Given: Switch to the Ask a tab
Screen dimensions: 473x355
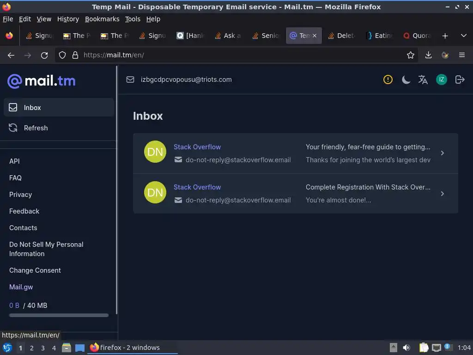Looking at the screenshot, I should [x=229, y=36].
